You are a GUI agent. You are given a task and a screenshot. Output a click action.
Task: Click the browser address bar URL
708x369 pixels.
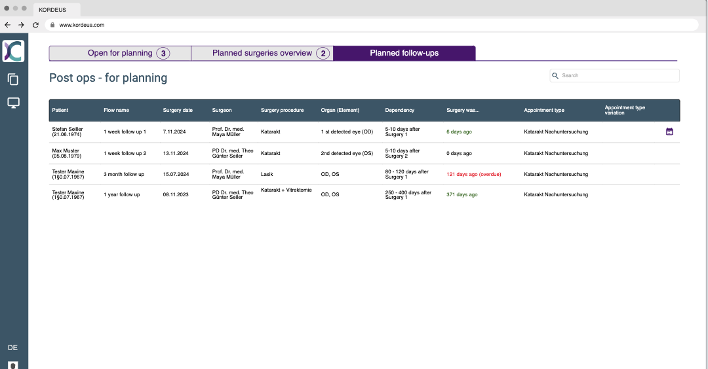82,25
